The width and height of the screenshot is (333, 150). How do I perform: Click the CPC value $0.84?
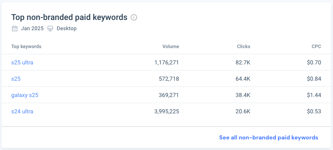coord(314,79)
